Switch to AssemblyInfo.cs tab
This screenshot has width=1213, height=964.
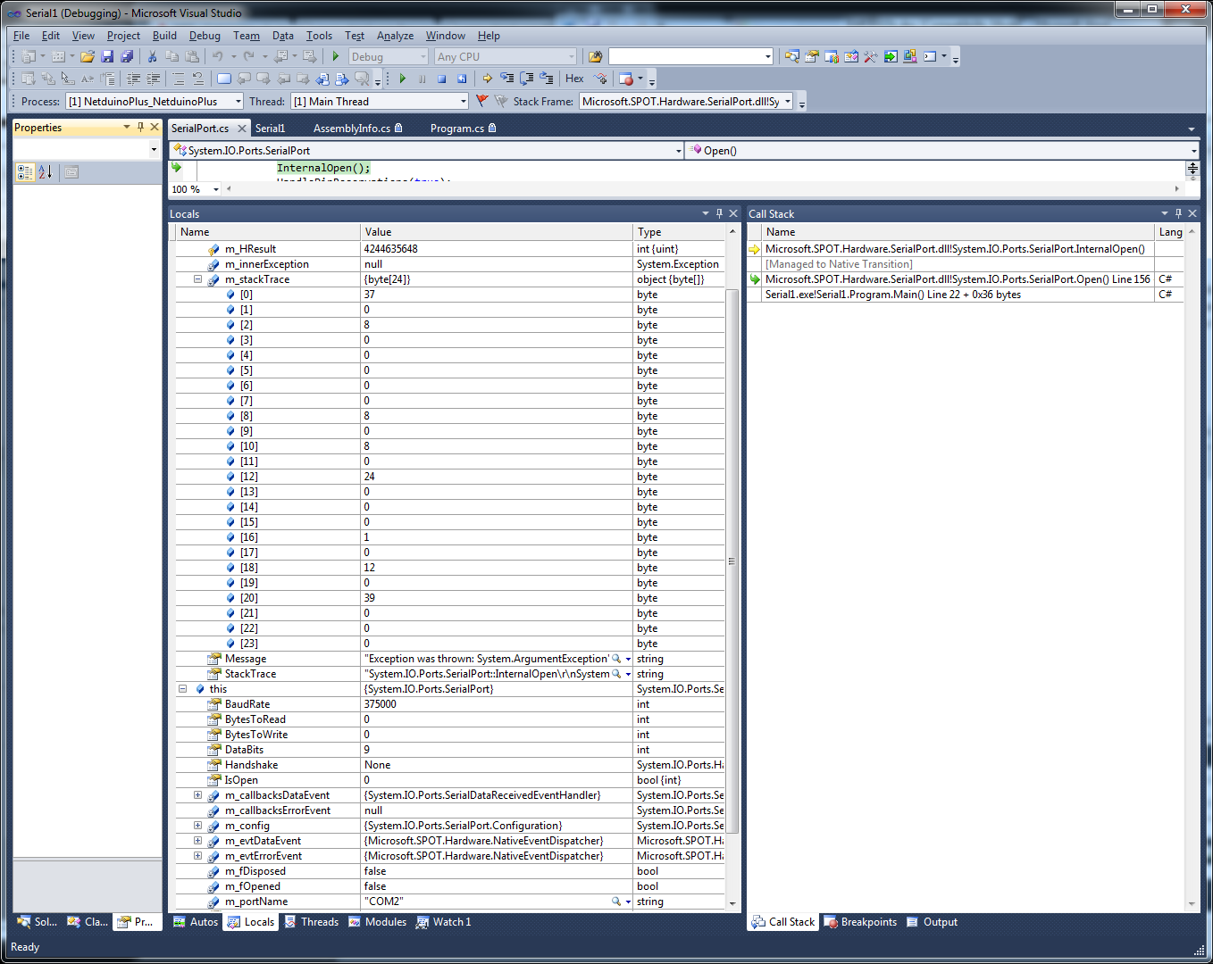tap(356, 129)
